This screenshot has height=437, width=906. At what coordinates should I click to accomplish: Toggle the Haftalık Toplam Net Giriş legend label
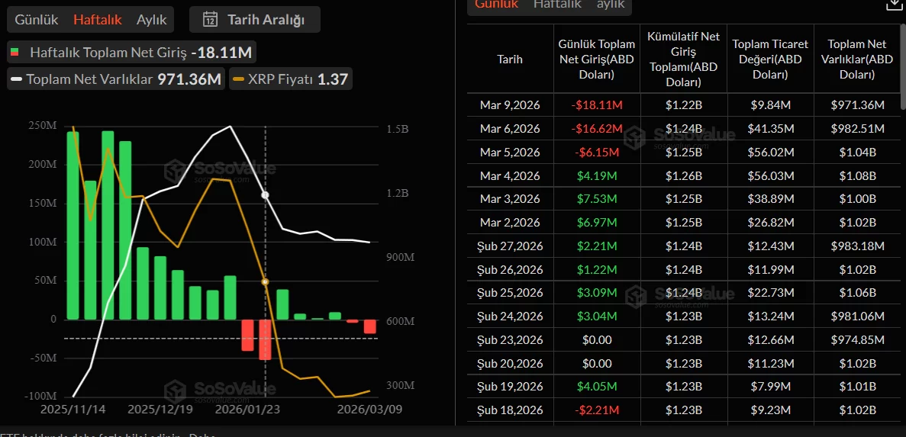(108, 53)
